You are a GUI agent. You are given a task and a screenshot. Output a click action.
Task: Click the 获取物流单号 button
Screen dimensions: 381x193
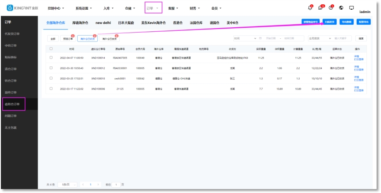point(311,22)
